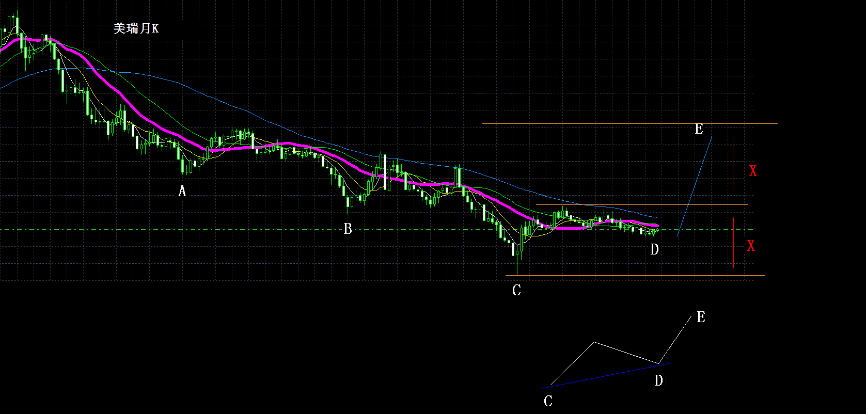Select the letter A wave label
The image size is (866, 414).
coord(182,192)
